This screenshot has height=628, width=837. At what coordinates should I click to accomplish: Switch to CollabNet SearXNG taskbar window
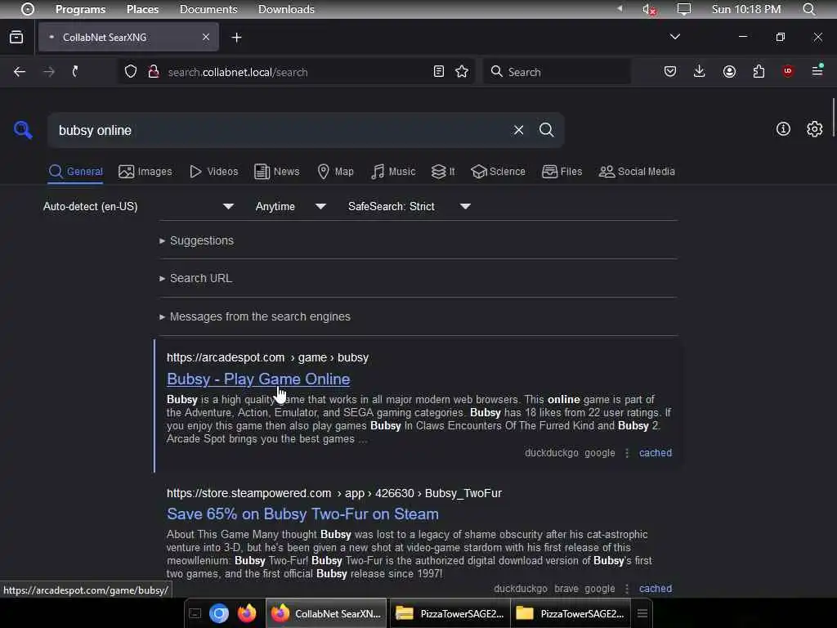[x=326, y=613]
